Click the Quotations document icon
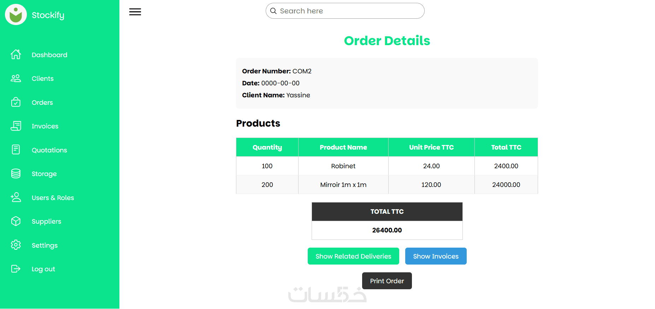Image resolution: width=655 pixels, height=309 pixels. point(16,150)
